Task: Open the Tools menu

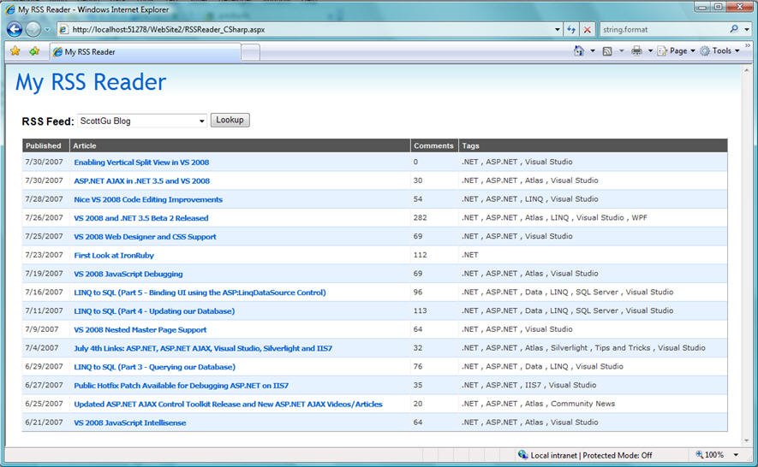Action: pos(719,50)
